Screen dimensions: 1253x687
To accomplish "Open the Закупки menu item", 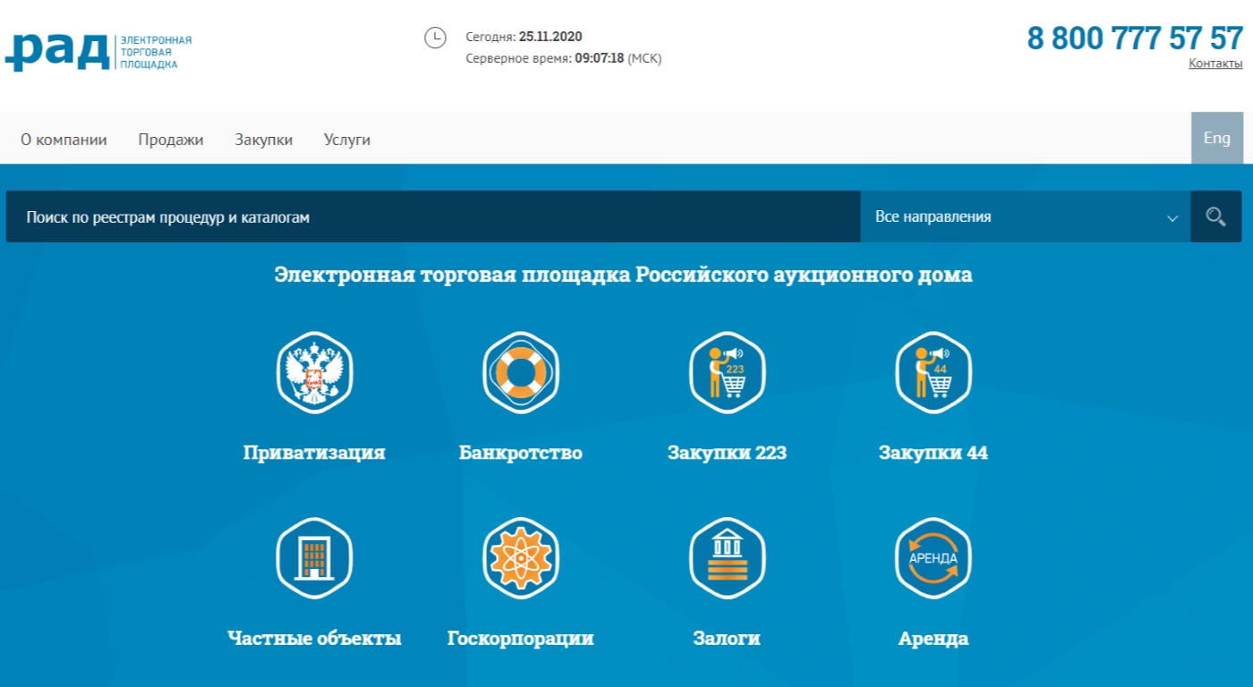I will click(x=263, y=139).
